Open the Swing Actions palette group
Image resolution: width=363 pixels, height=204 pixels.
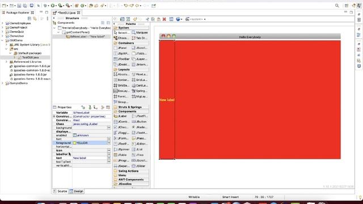(131, 171)
